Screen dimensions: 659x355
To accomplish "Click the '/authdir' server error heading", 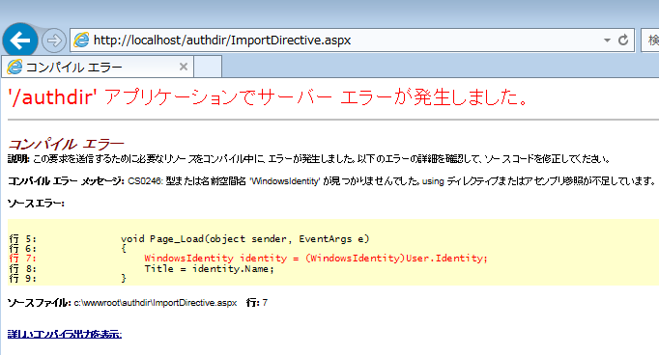I will (268, 96).
